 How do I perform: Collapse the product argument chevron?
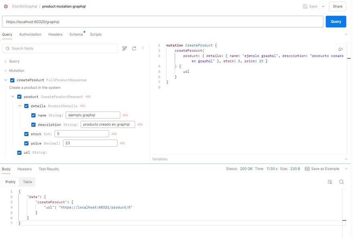coord(12,96)
